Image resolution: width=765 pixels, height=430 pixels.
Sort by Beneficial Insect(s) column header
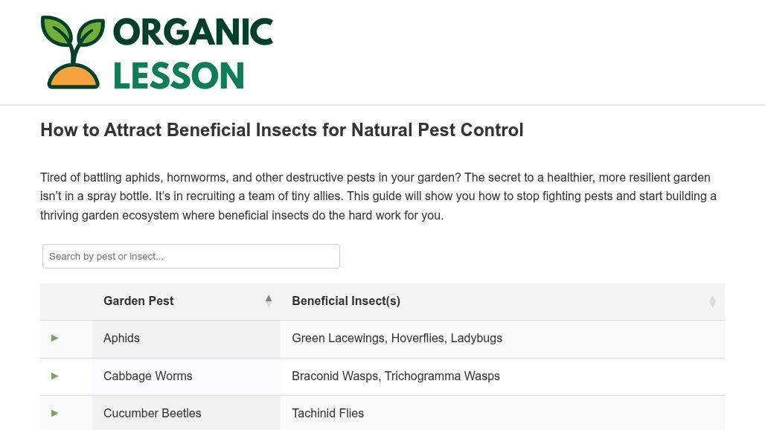[x=346, y=301]
